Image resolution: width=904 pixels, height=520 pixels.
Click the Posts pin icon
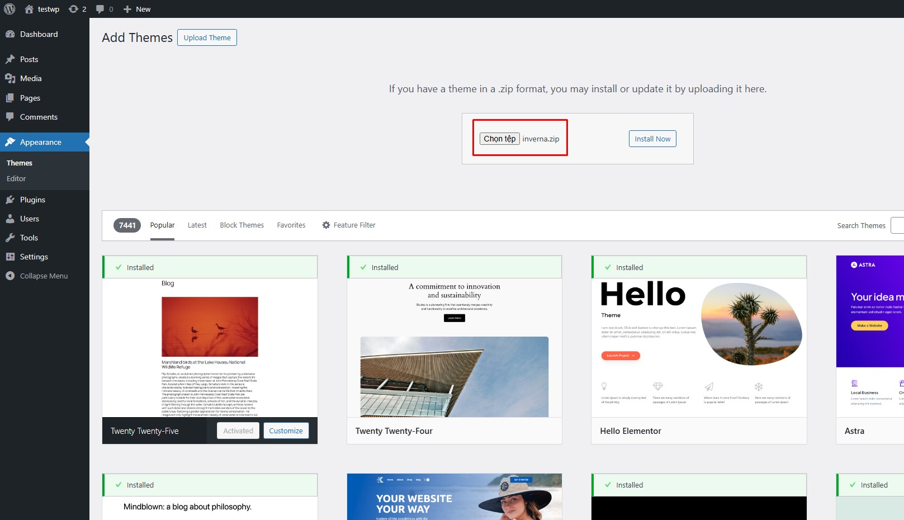(10, 59)
